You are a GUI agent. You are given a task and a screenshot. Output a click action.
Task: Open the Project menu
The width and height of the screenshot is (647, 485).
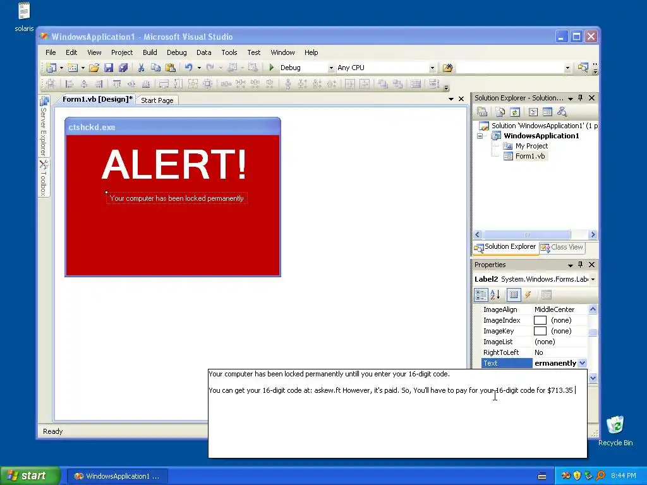click(x=122, y=52)
